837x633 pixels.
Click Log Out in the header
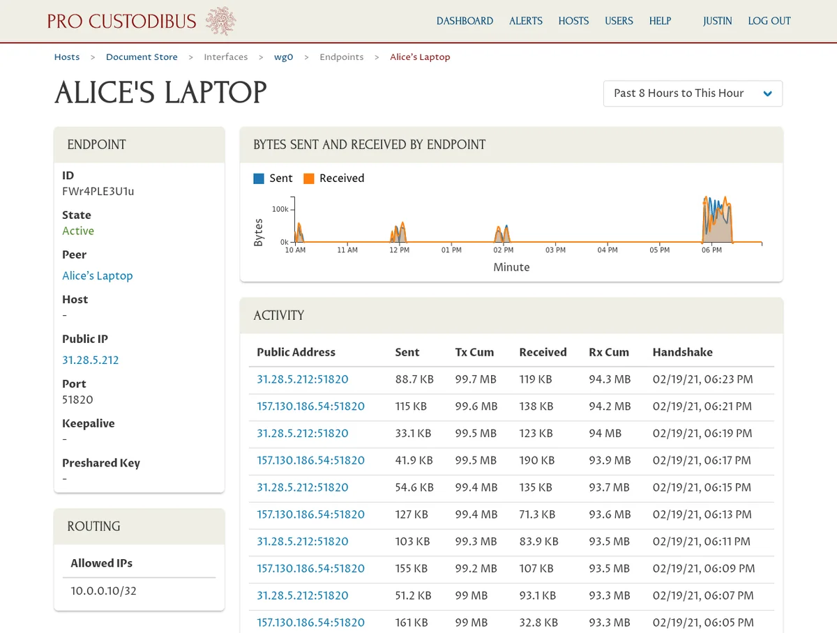point(769,21)
